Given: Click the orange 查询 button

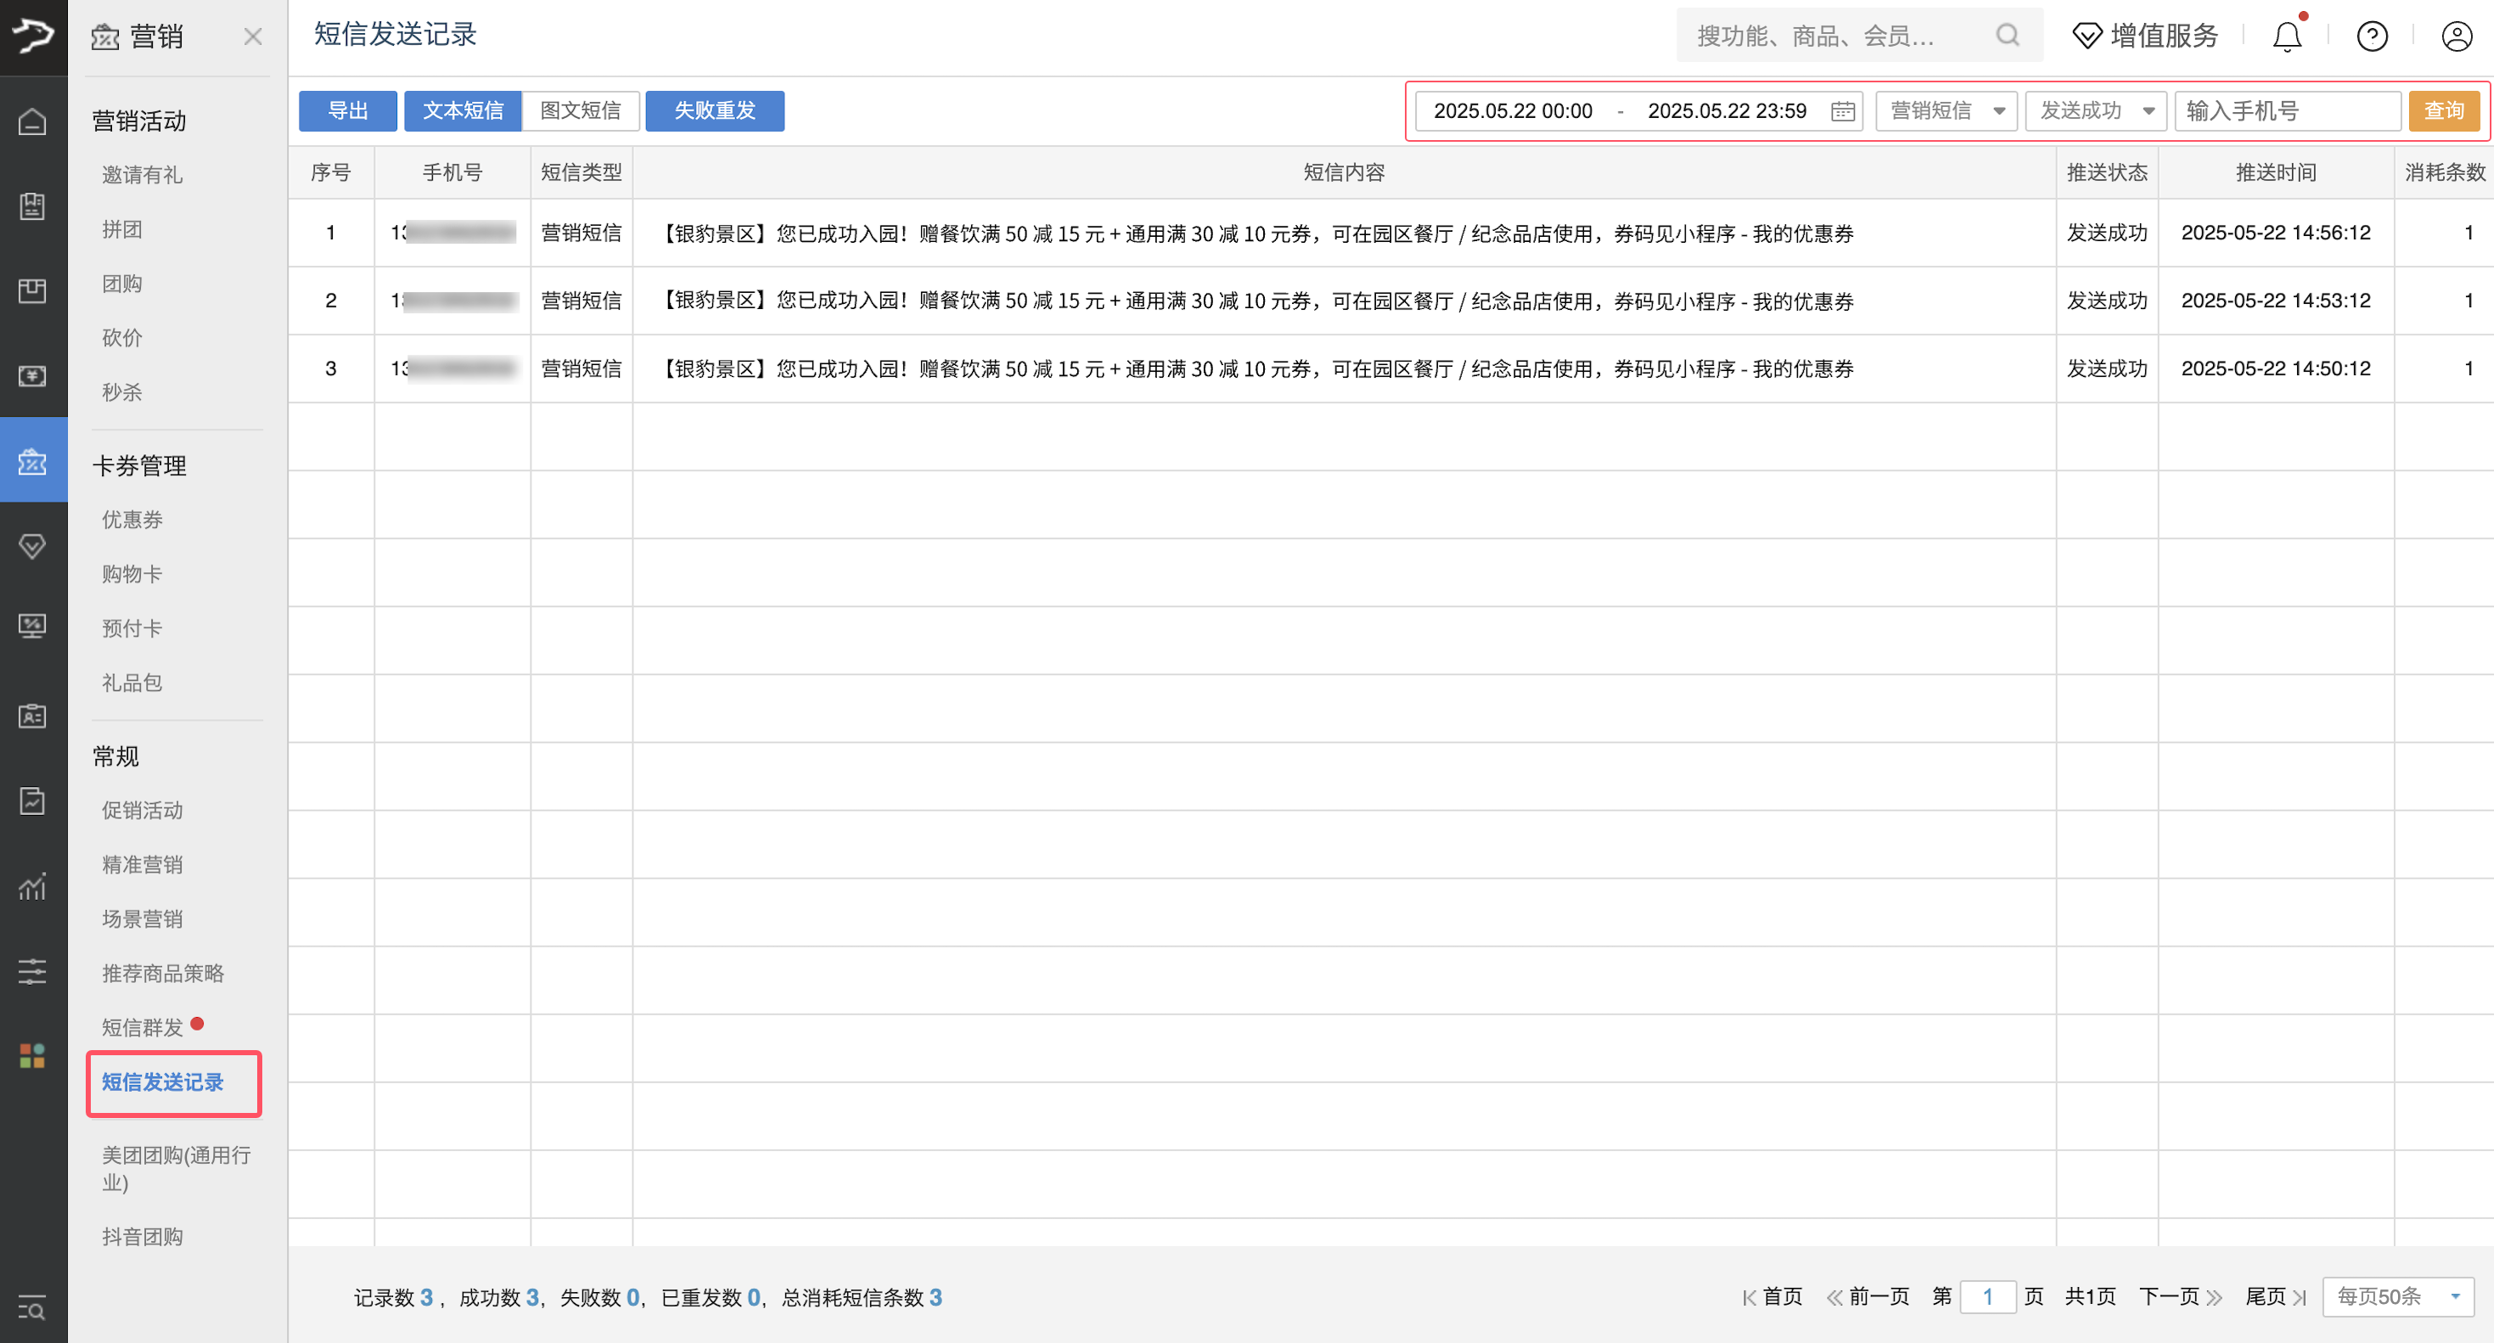Looking at the screenshot, I should [2444, 111].
